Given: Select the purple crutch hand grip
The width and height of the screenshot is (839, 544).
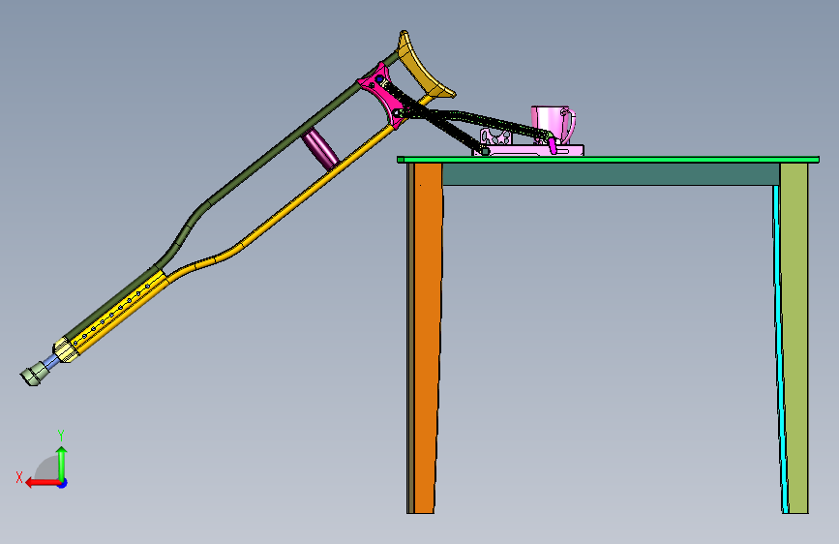Looking at the screenshot, I should pyautogui.click(x=320, y=149).
